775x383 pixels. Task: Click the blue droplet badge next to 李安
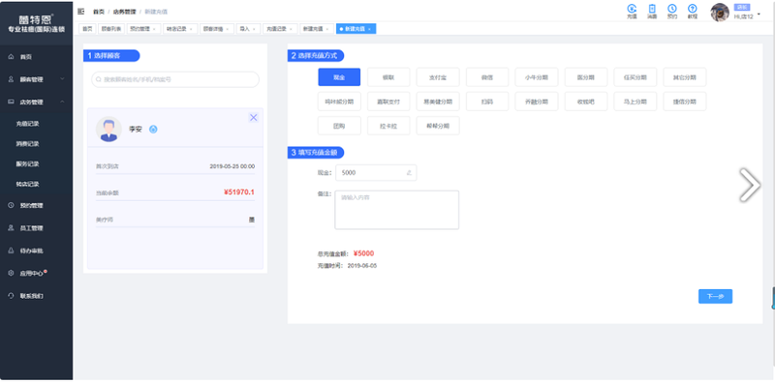153,130
